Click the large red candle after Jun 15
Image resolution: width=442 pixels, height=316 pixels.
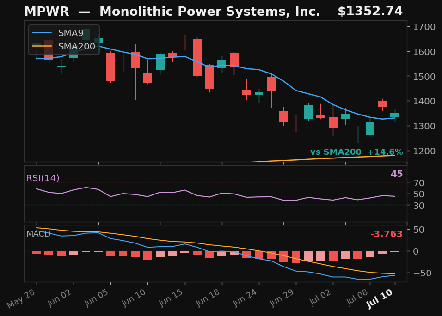point(197,57)
